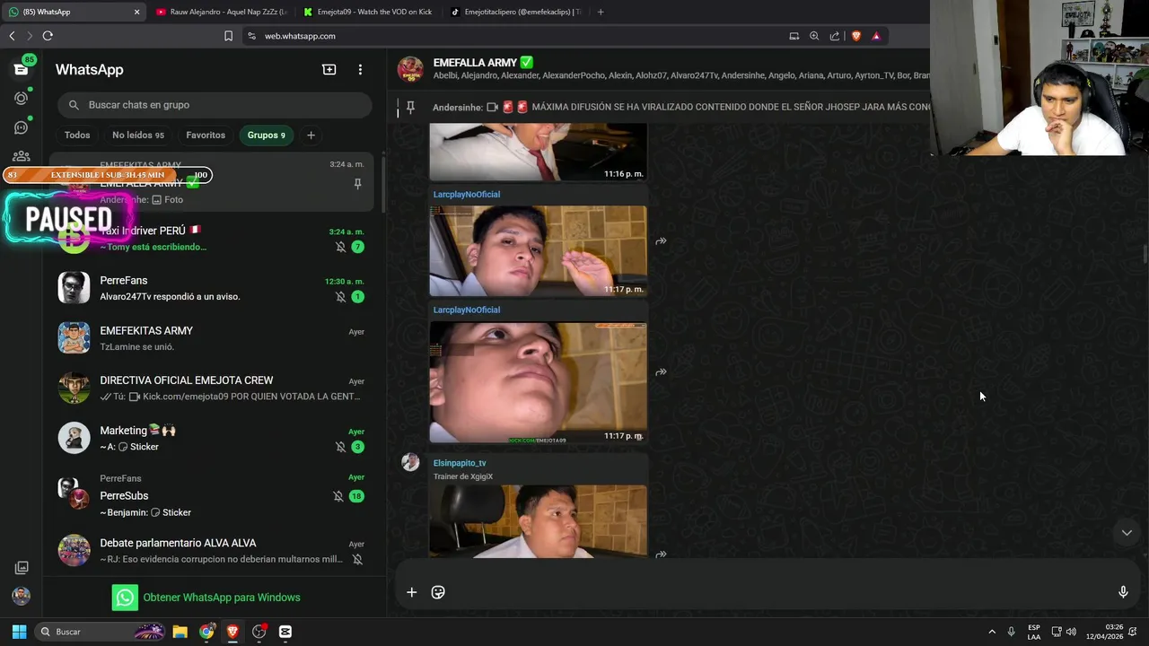Open a new browser tab
1149x646 pixels.
[601, 12]
